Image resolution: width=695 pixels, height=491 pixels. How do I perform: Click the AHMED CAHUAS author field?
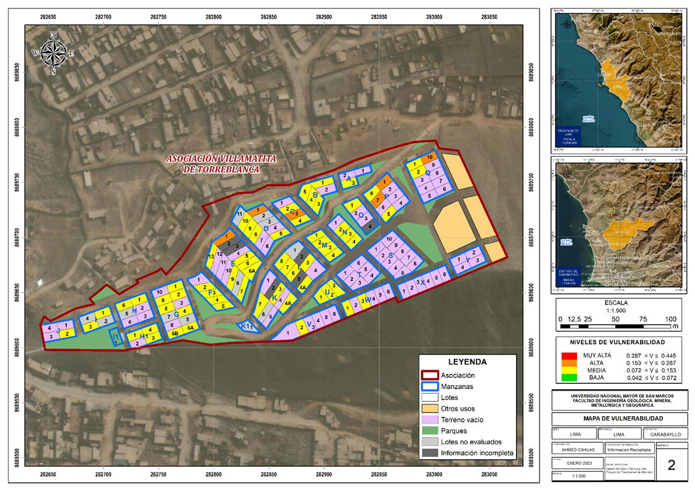pyautogui.click(x=578, y=449)
